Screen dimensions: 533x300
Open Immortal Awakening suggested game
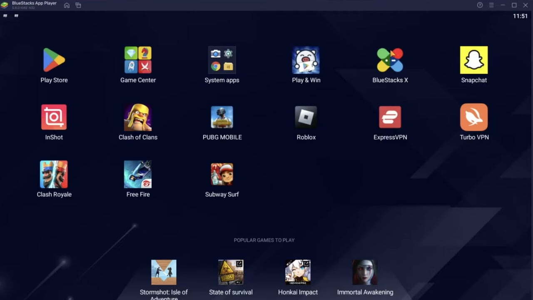pos(365,272)
